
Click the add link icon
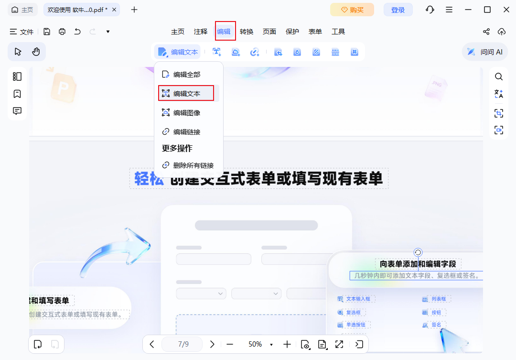click(254, 52)
